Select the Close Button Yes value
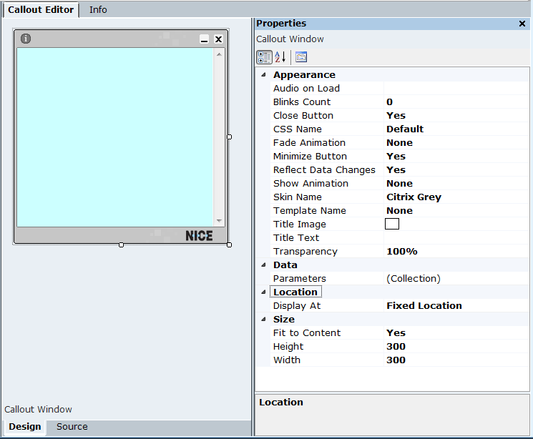The height and width of the screenshot is (439, 533). [x=396, y=116]
